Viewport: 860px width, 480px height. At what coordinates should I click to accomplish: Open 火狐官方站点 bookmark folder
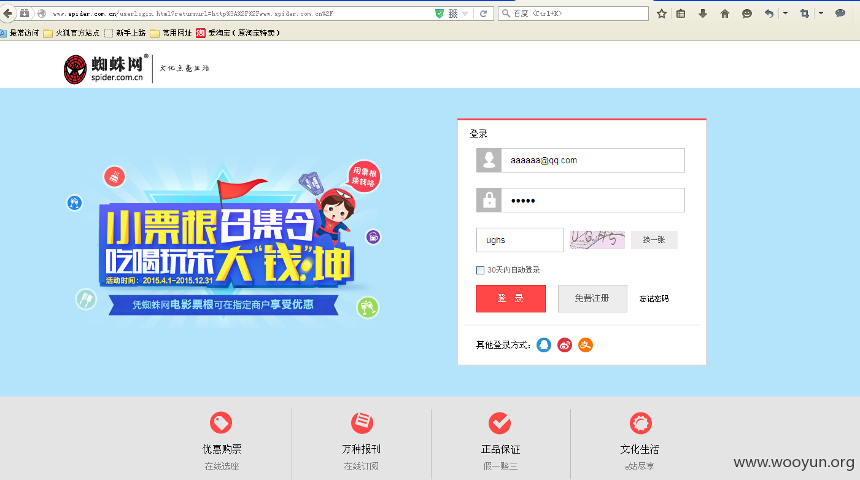pyautogui.click(x=71, y=33)
